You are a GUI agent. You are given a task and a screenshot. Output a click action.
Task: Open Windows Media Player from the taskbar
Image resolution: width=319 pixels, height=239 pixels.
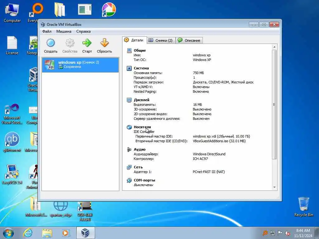pyautogui.click(x=66, y=233)
